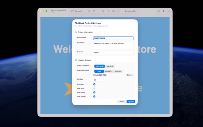
Task: Select Vertical screen orientation
Action: pos(110,66)
